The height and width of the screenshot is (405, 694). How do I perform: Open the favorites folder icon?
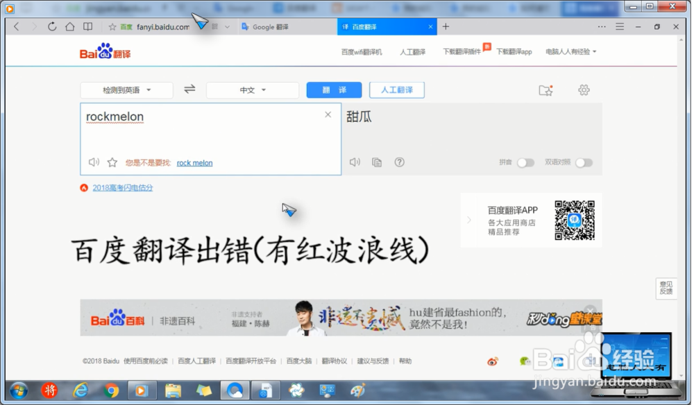click(545, 90)
